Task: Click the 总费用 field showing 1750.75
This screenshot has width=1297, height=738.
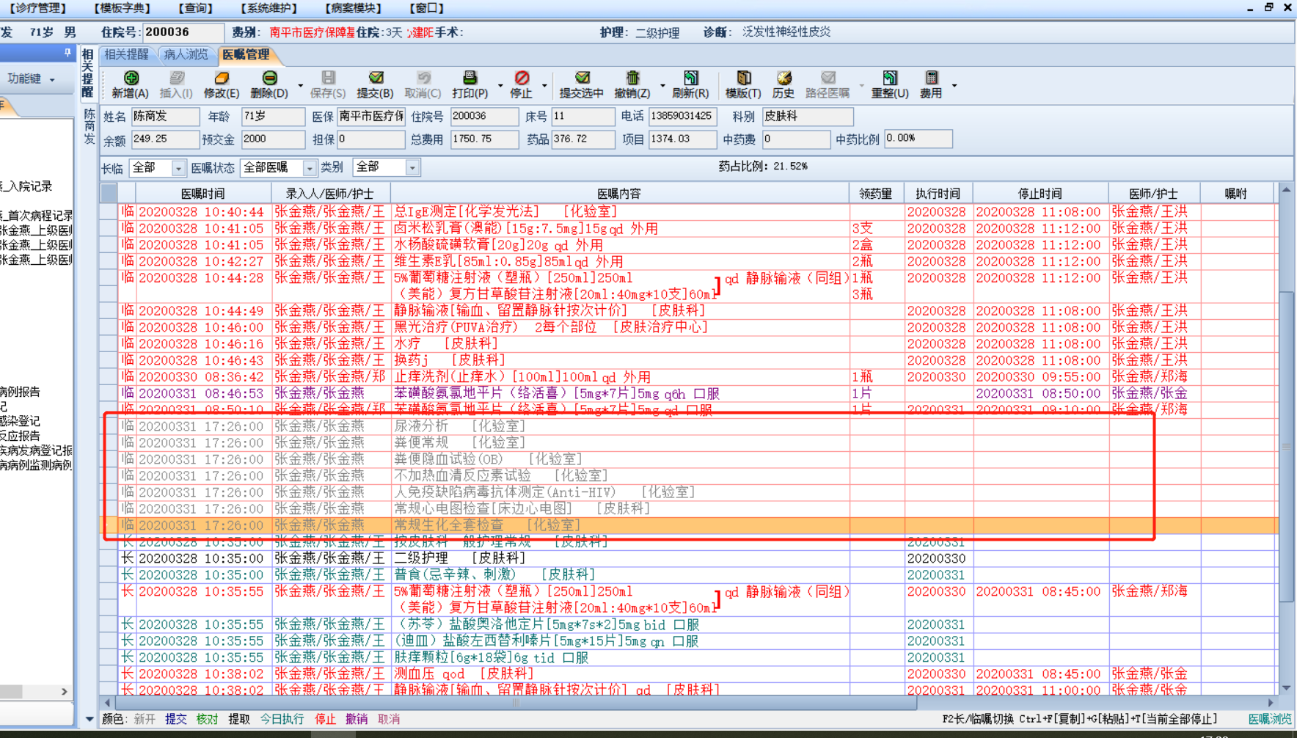Action: (x=484, y=139)
